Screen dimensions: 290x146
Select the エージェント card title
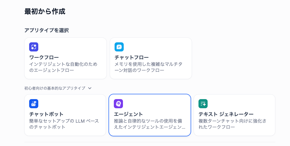click(129, 114)
